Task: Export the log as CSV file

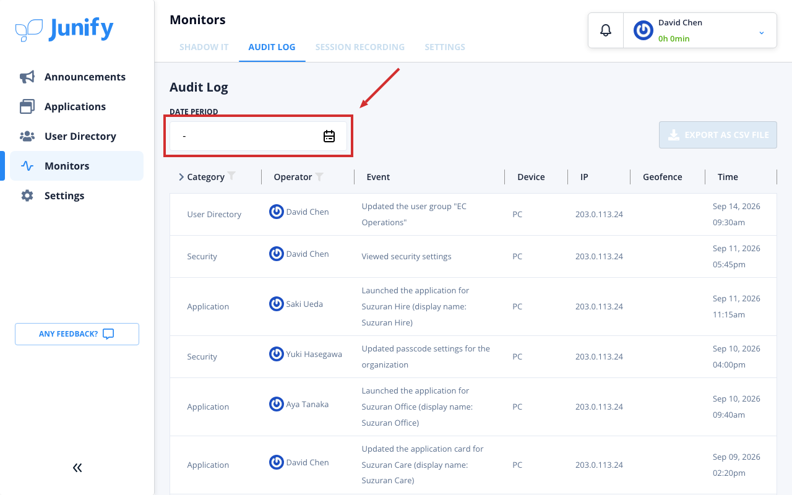Action: (718, 135)
